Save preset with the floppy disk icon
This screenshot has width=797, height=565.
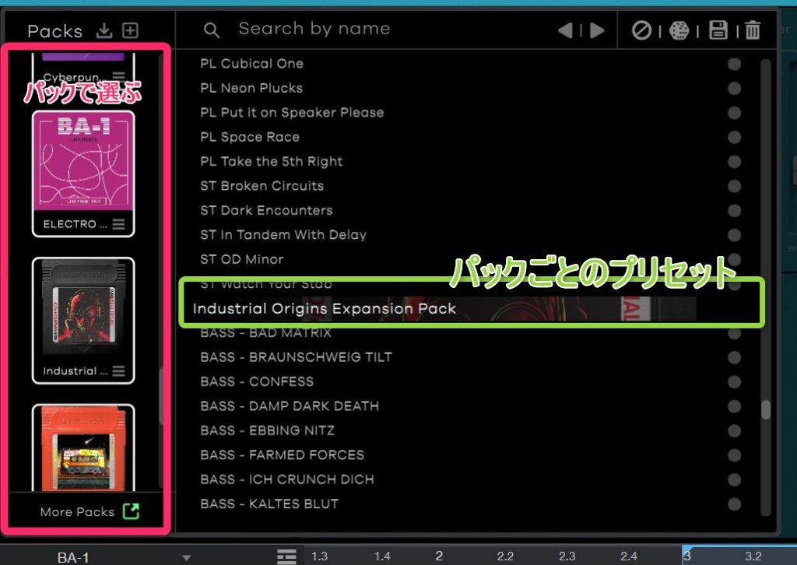(x=718, y=30)
